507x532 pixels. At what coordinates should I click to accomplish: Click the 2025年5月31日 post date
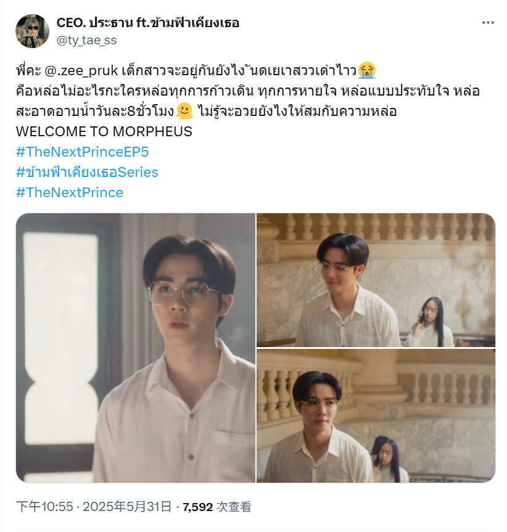(x=127, y=507)
